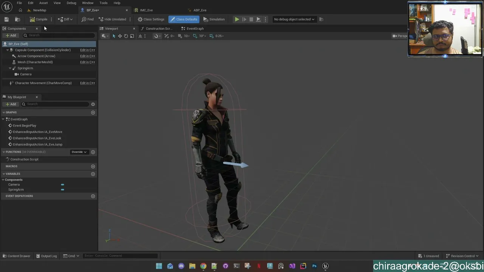Collapse the SpringArm component node
The height and width of the screenshot is (272, 484).
(x=10, y=68)
